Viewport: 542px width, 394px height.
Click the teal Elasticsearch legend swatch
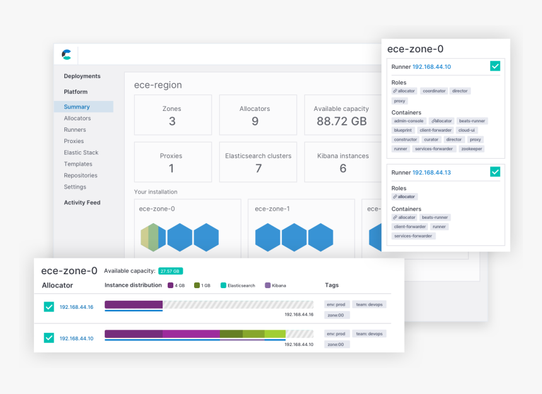pos(223,285)
